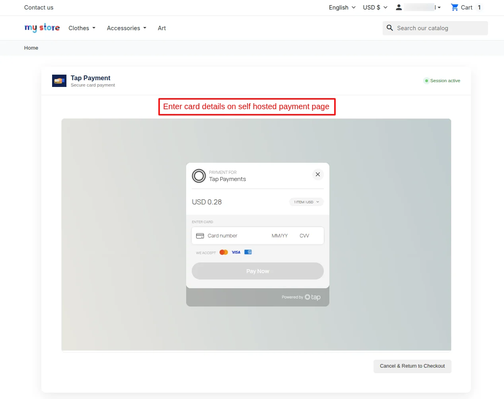This screenshot has width=504, height=399.
Task: Click the Tap Payments merchant circle logo
Action: [x=199, y=176]
